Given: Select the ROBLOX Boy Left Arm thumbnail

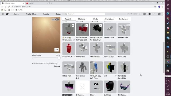Looking at the screenshot, I should (96, 68).
